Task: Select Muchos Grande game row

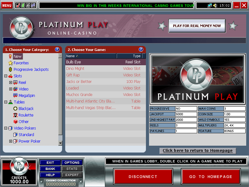Action: coord(106,94)
